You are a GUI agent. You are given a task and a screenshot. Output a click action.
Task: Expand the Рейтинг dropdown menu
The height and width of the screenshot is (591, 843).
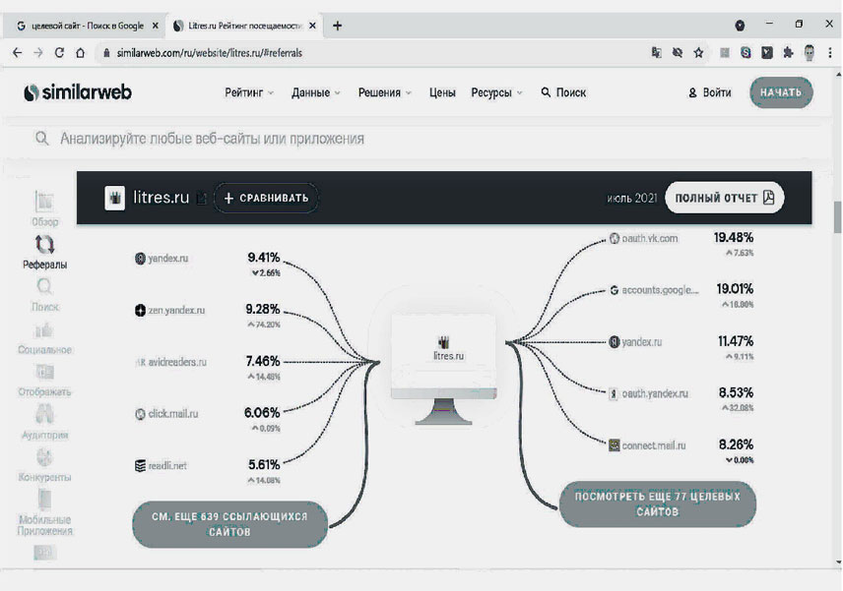254,92
